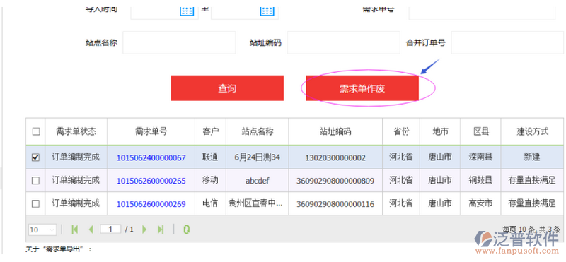The image size is (566, 262).
Task: Sort by 需求单状态 column header
Action: click(76, 131)
